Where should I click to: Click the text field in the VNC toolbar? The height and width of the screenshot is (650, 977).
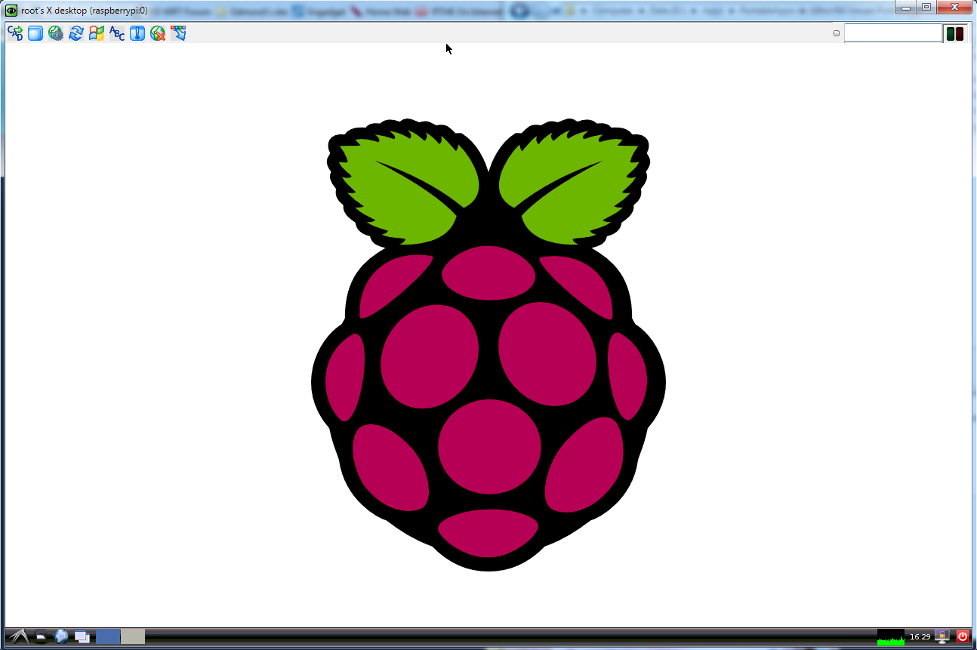[x=893, y=33]
